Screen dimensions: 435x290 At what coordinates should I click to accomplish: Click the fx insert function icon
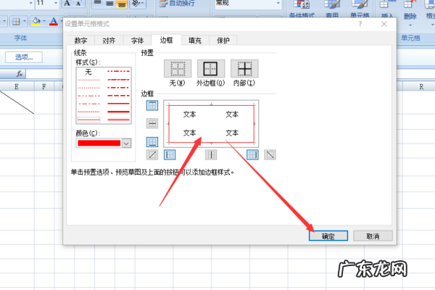coord(20,74)
